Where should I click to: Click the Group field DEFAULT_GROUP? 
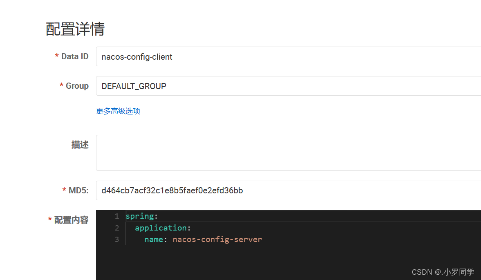289,86
